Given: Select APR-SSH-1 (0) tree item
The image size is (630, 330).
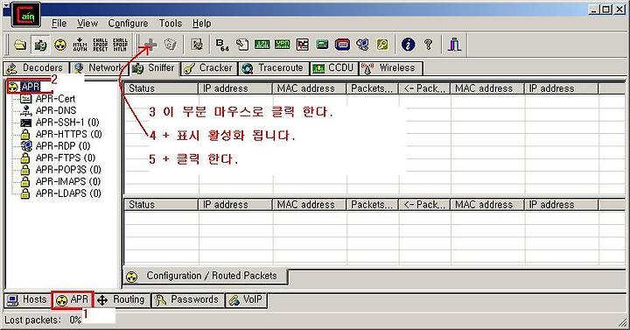Looking at the screenshot, I should (67, 123).
